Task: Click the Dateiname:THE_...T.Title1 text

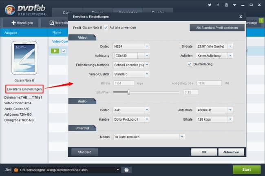Action: pos(23,97)
